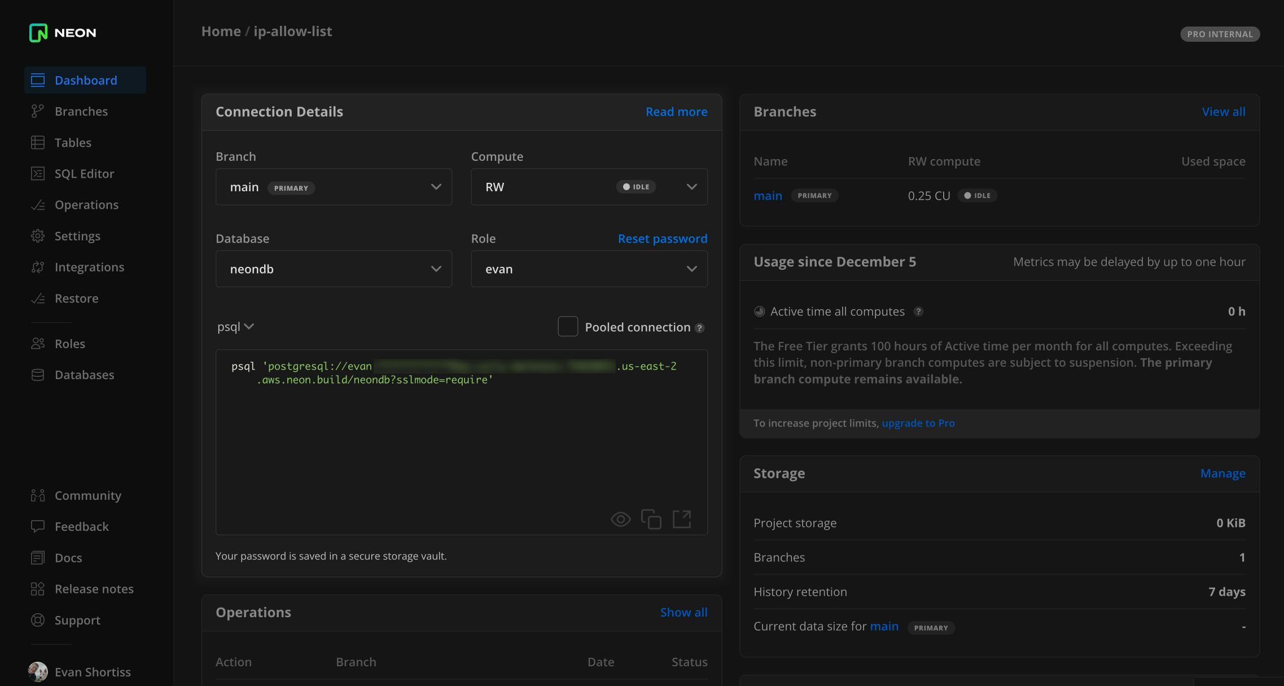Toggle password visibility eye icon
Screen dimensions: 1284x686
pos(621,518)
